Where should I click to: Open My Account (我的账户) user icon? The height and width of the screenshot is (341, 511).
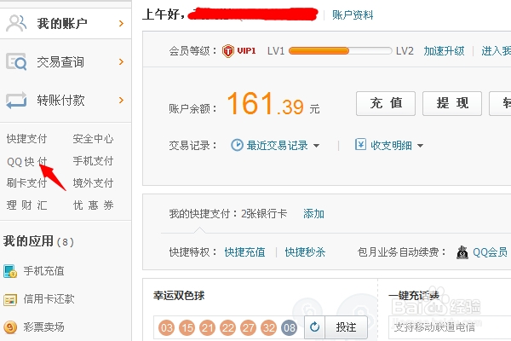(x=16, y=23)
